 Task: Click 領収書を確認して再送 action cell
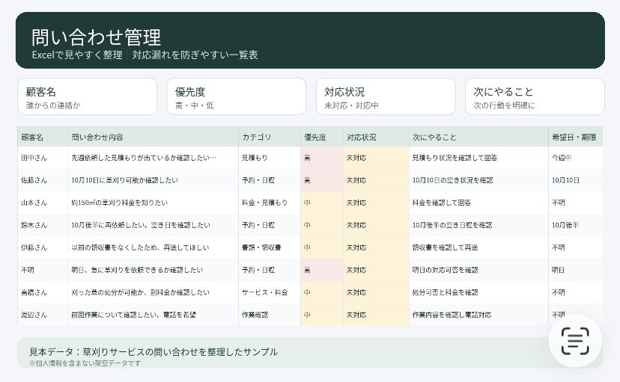[x=478, y=248]
